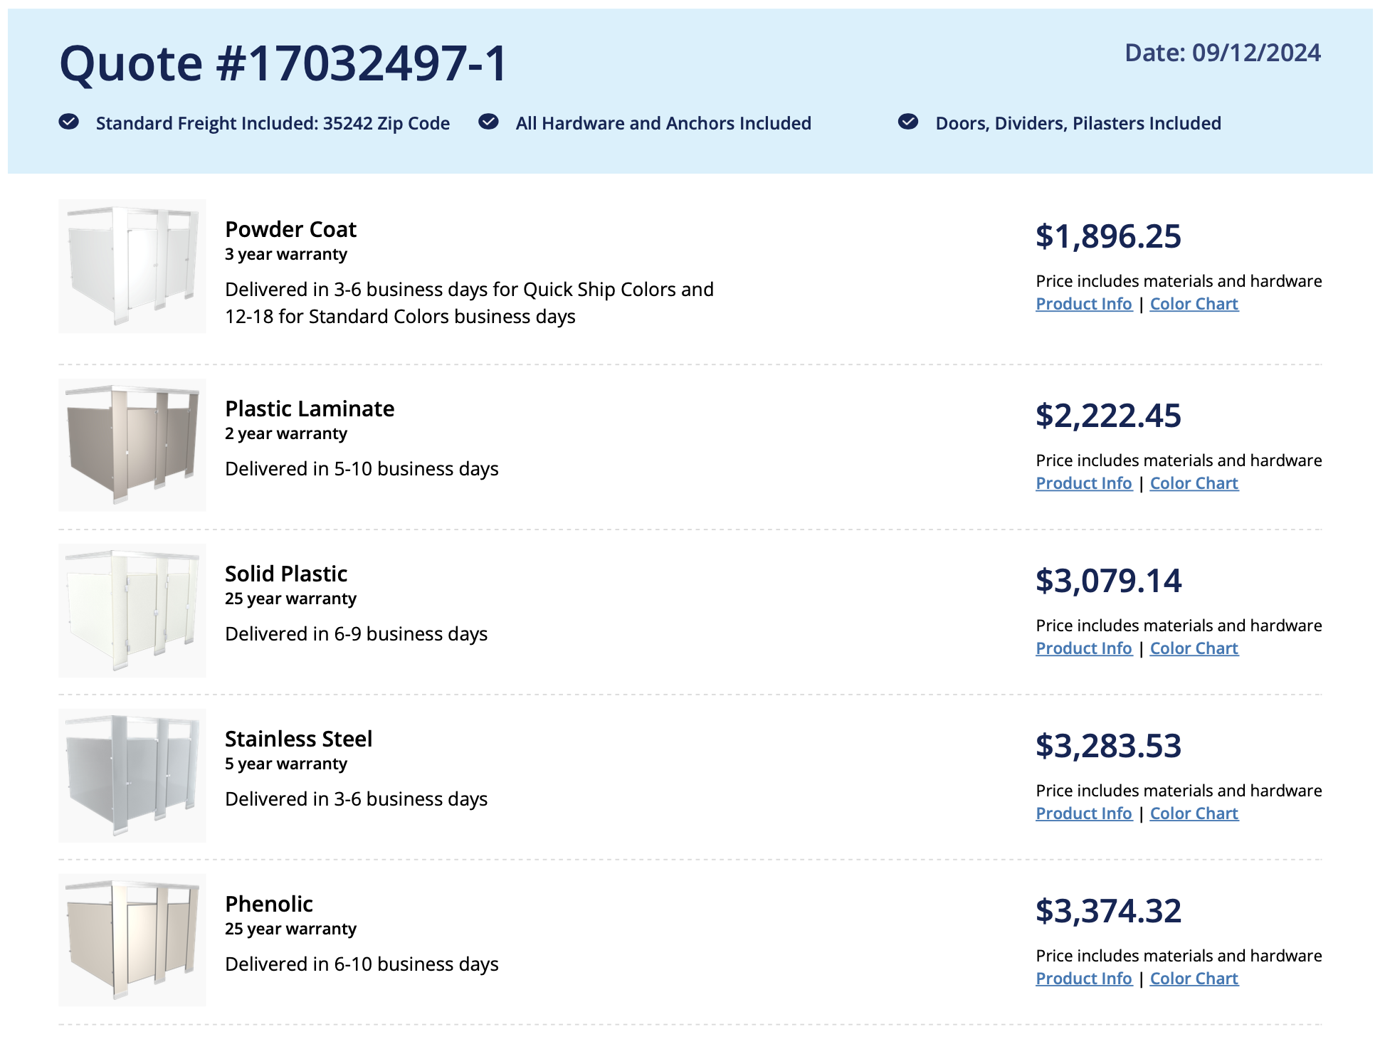Open the Plastic Laminate partition thumbnail

tap(132, 445)
